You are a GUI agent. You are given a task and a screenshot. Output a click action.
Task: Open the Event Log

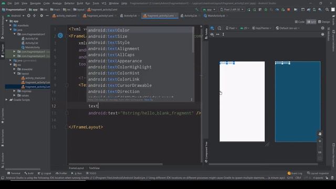(295, 173)
